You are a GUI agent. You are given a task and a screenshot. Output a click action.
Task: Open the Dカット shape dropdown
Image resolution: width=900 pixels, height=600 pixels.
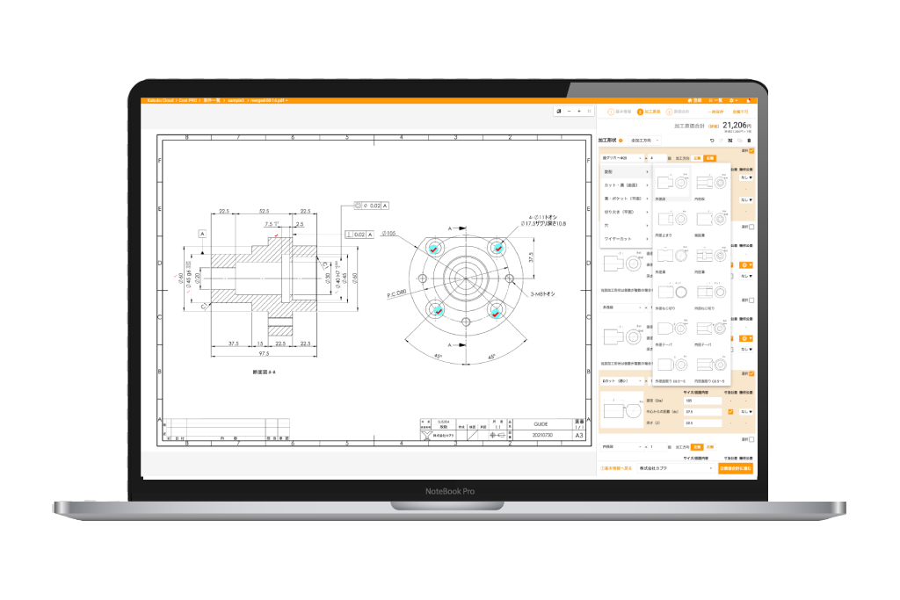pyautogui.click(x=621, y=381)
